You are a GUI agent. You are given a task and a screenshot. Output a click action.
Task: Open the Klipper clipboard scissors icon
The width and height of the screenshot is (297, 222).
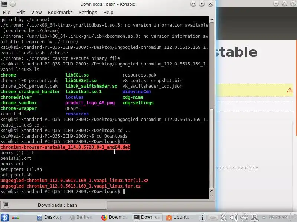coord(223,218)
